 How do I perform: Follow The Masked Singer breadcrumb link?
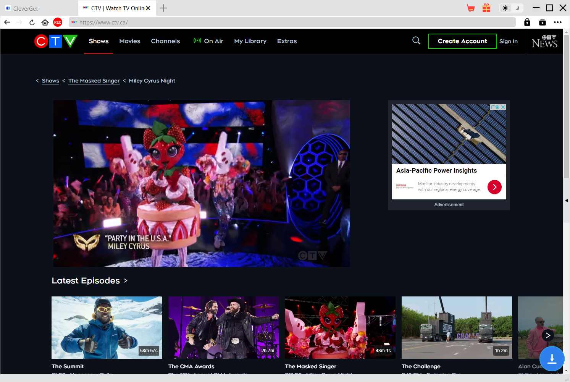point(94,81)
